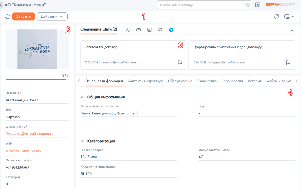Open the Действия dropdown
This screenshot has width=301, height=189.
pos(52,16)
